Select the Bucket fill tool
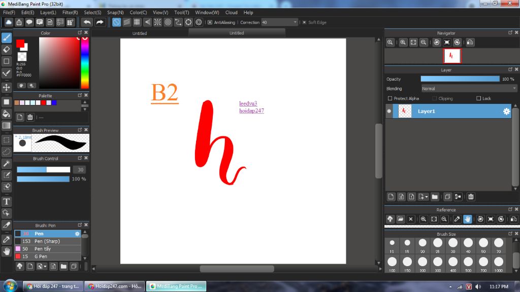 pyautogui.click(x=6, y=114)
